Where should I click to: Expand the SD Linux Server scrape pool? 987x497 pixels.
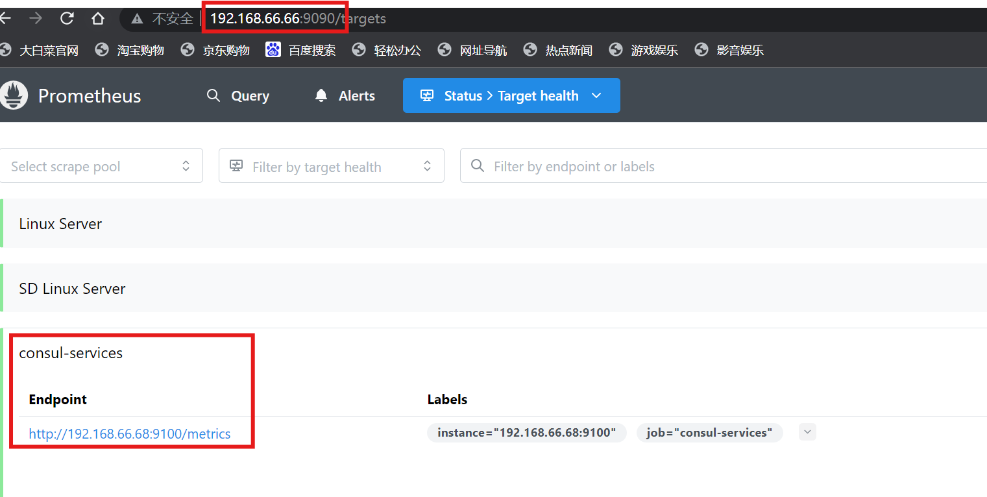pos(493,288)
